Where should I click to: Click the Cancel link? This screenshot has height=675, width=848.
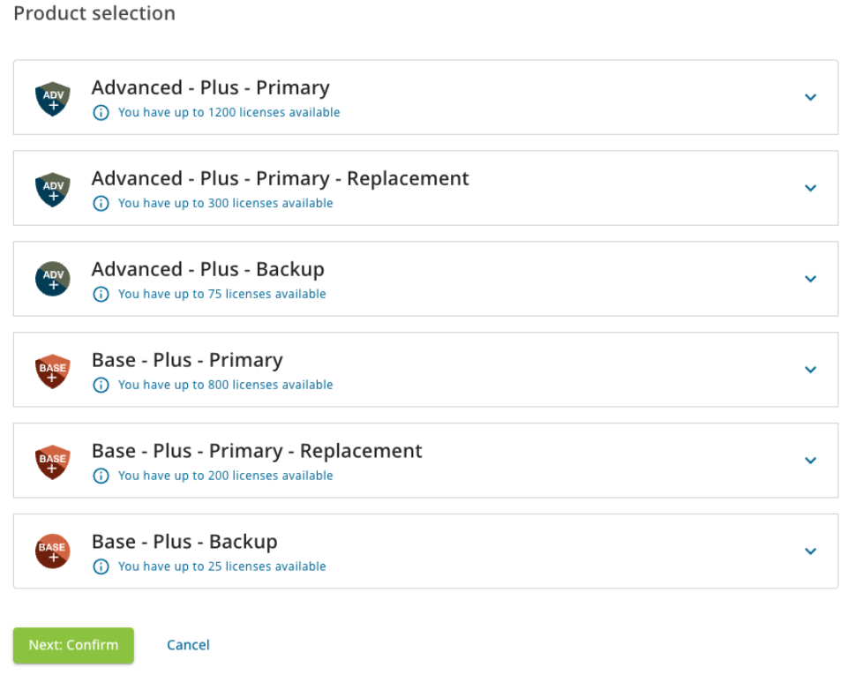tap(188, 645)
